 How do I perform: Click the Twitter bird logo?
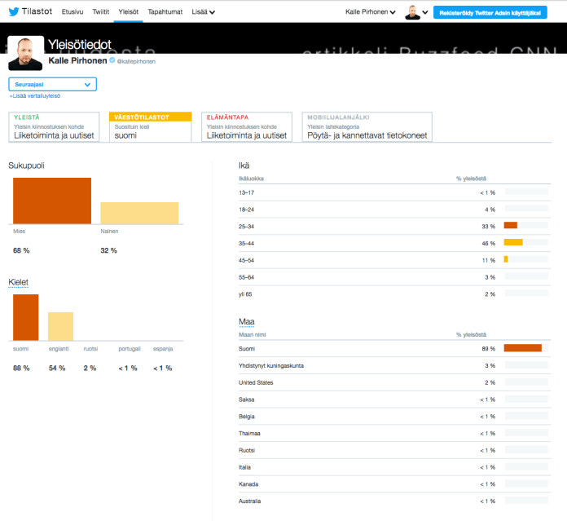click(x=13, y=12)
